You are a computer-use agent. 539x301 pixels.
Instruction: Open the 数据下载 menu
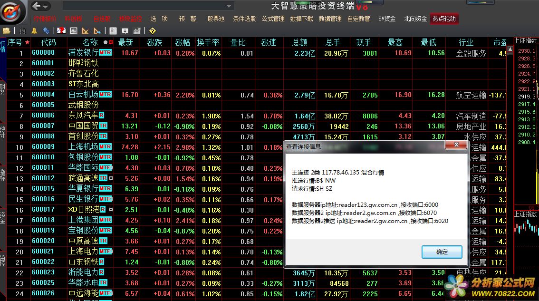pyautogui.click(x=301, y=19)
